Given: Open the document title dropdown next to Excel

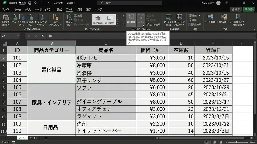Looking at the screenshot, I should coord(75,3).
